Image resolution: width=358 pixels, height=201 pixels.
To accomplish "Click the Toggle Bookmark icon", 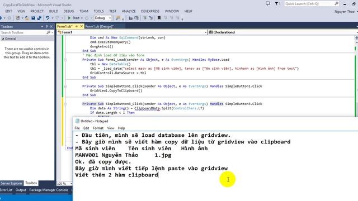I will click(x=159, y=18).
